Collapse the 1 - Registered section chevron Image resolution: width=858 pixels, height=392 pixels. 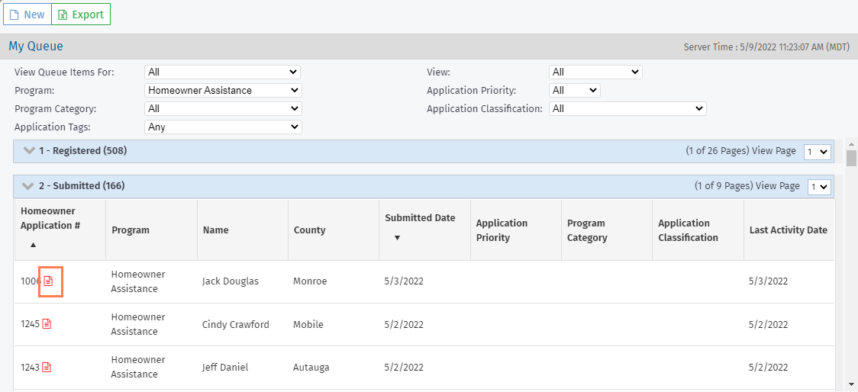click(30, 151)
